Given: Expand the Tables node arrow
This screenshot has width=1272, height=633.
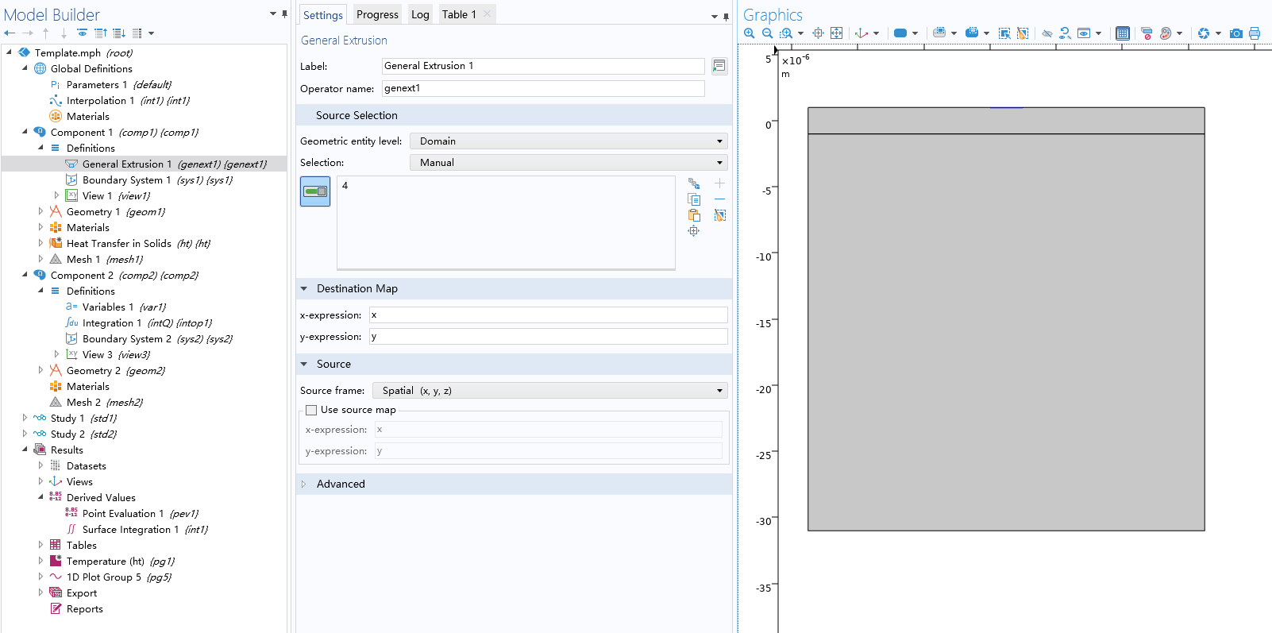Looking at the screenshot, I should point(40,545).
